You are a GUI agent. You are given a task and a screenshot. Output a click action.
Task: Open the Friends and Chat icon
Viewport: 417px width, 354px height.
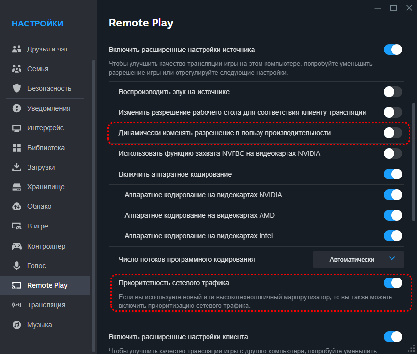click(x=17, y=49)
